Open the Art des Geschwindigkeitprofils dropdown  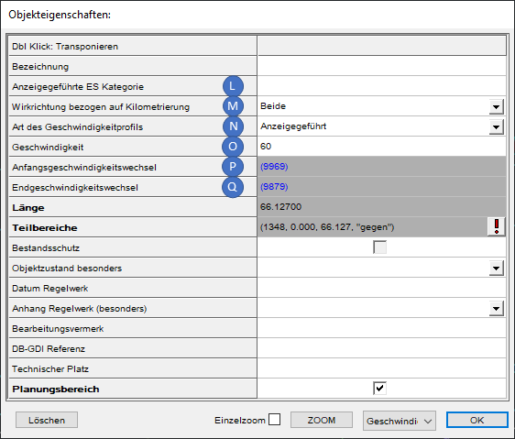tap(496, 126)
